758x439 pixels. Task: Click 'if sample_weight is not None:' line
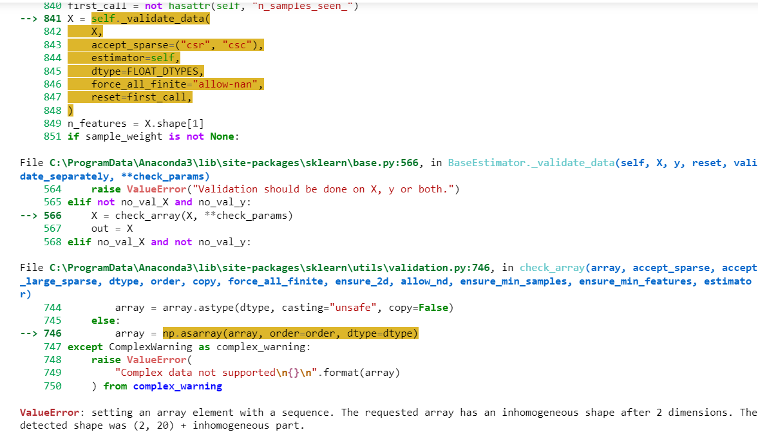[153, 136]
